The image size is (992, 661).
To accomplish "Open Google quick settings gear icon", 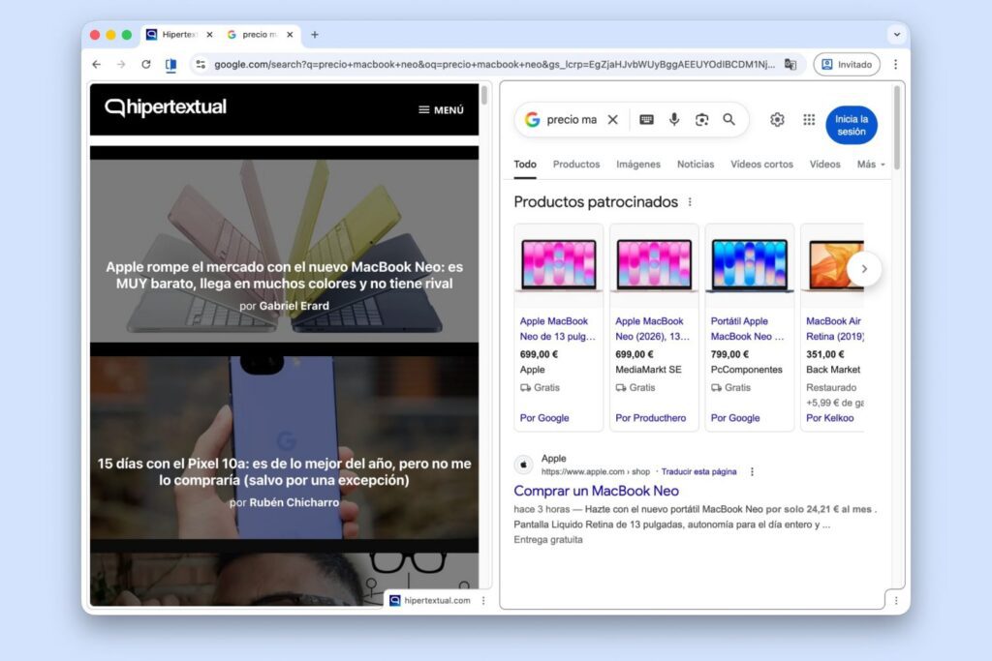I will (x=777, y=119).
